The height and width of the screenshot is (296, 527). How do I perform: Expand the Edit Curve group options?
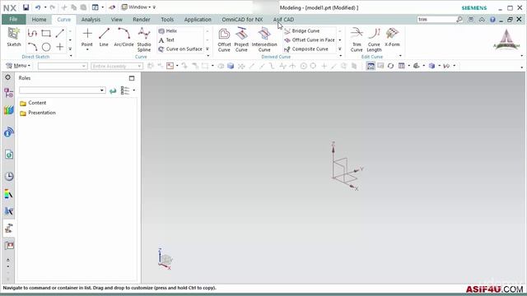(x=400, y=56)
